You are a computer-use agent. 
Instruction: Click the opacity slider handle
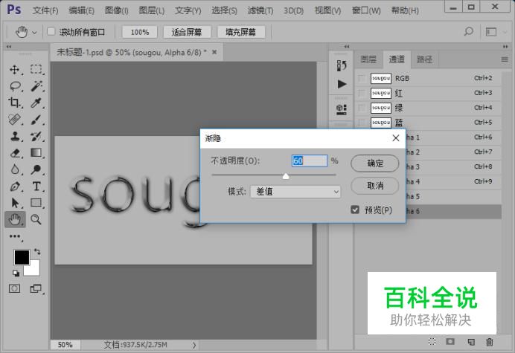pyautogui.click(x=286, y=177)
